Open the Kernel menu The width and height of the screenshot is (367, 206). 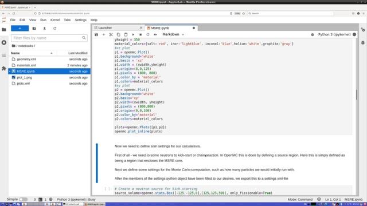[x=55, y=20]
